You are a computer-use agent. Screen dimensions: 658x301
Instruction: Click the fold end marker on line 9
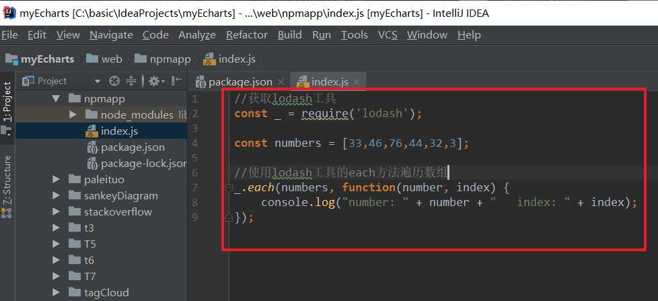pyautogui.click(x=229, y=218)
